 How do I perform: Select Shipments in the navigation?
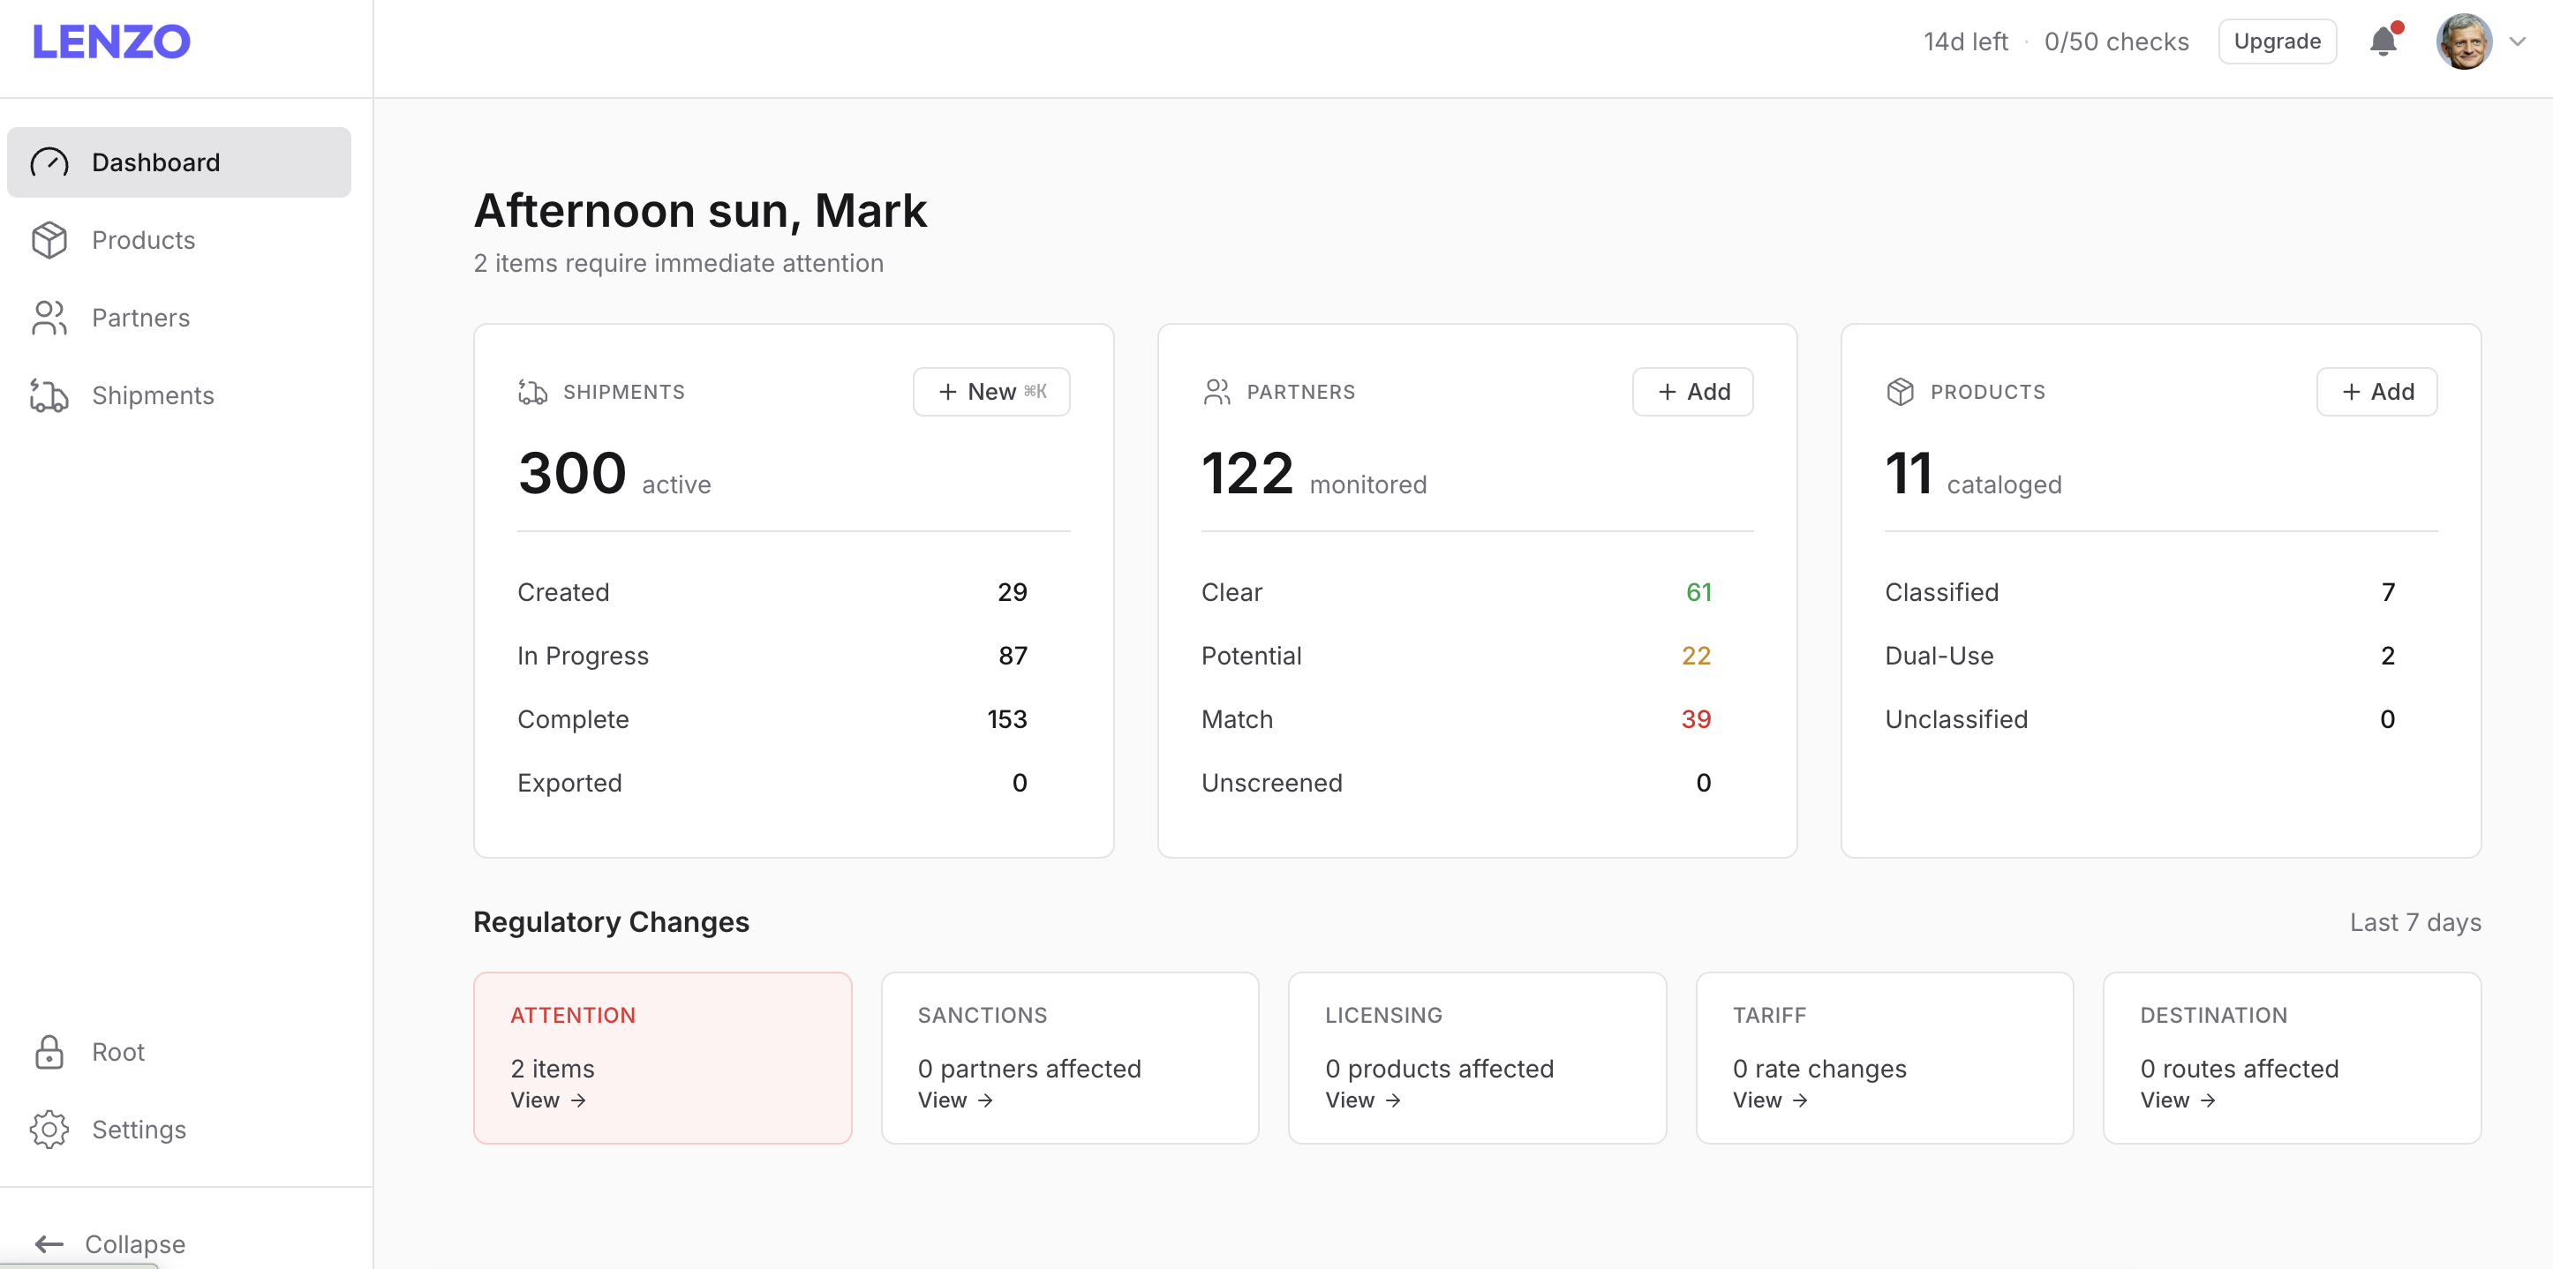click(x=154, y=395)
